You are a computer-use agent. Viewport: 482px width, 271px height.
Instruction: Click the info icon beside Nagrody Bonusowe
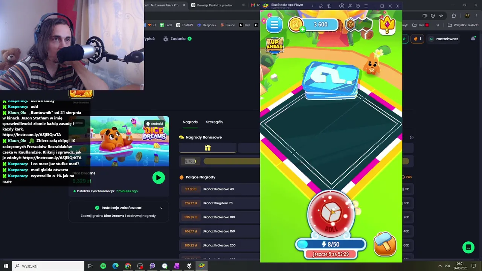point(412,137)
